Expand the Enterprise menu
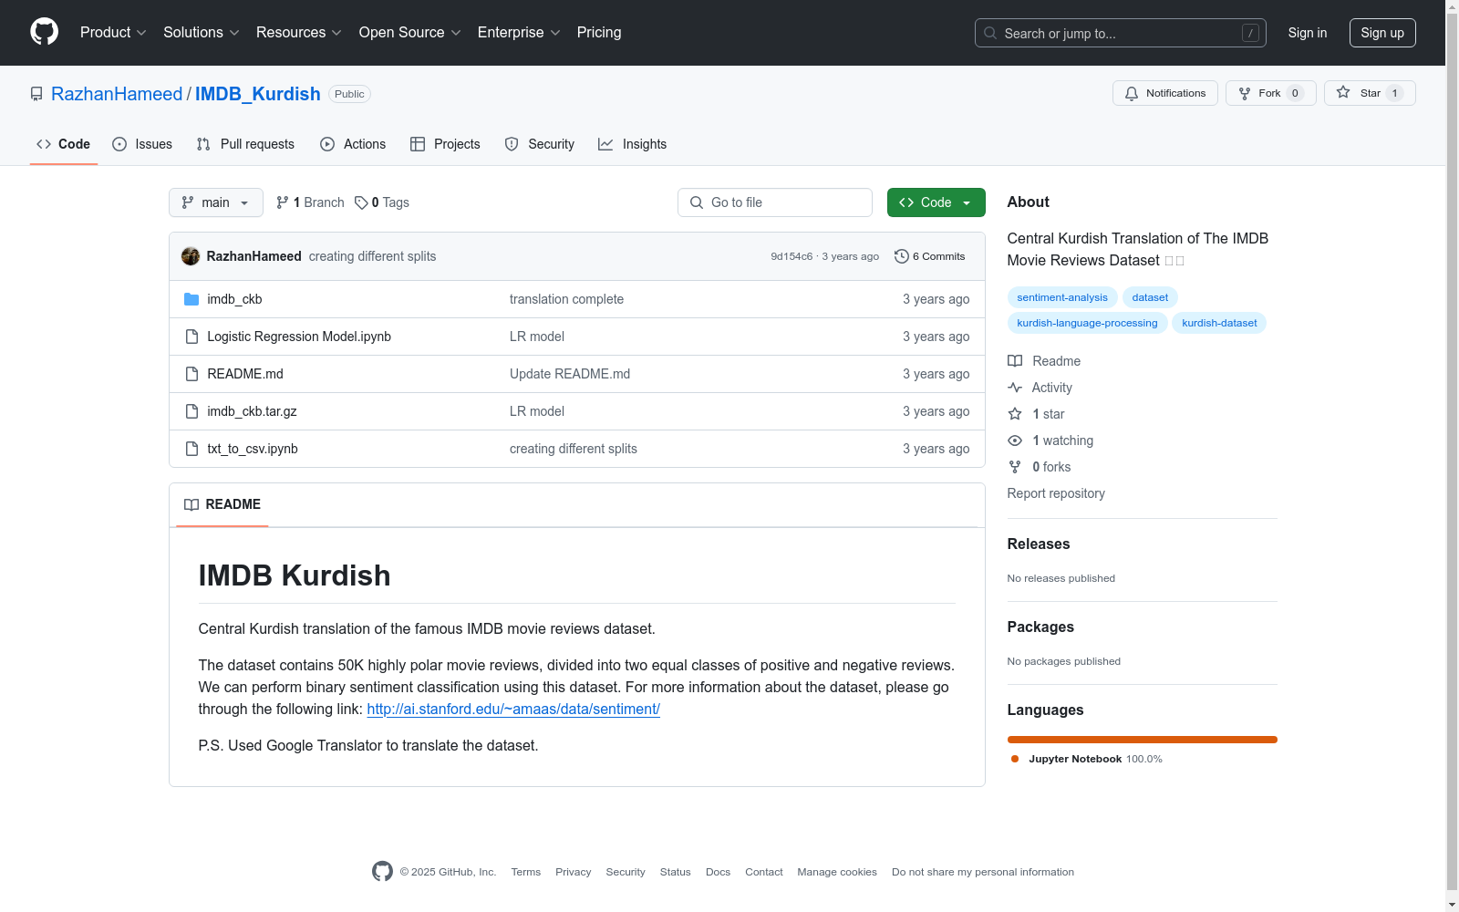This screenshot has height=912, width=1459. 519,33
